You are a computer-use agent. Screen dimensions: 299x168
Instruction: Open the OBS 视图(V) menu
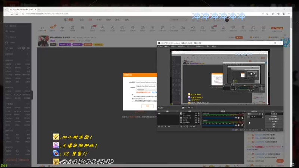click(173, 46)
